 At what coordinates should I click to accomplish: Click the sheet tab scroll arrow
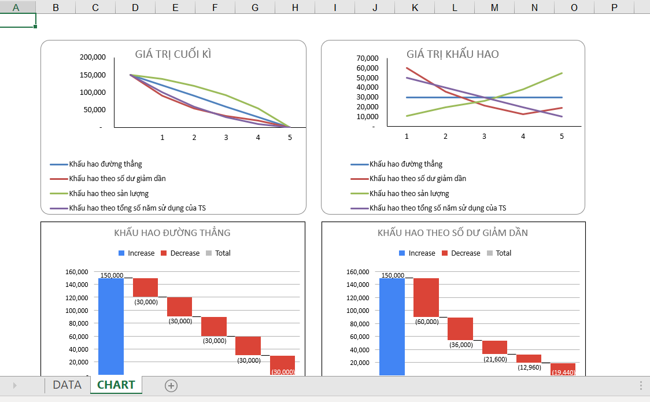pyautogui.click(x=14, y=386)
